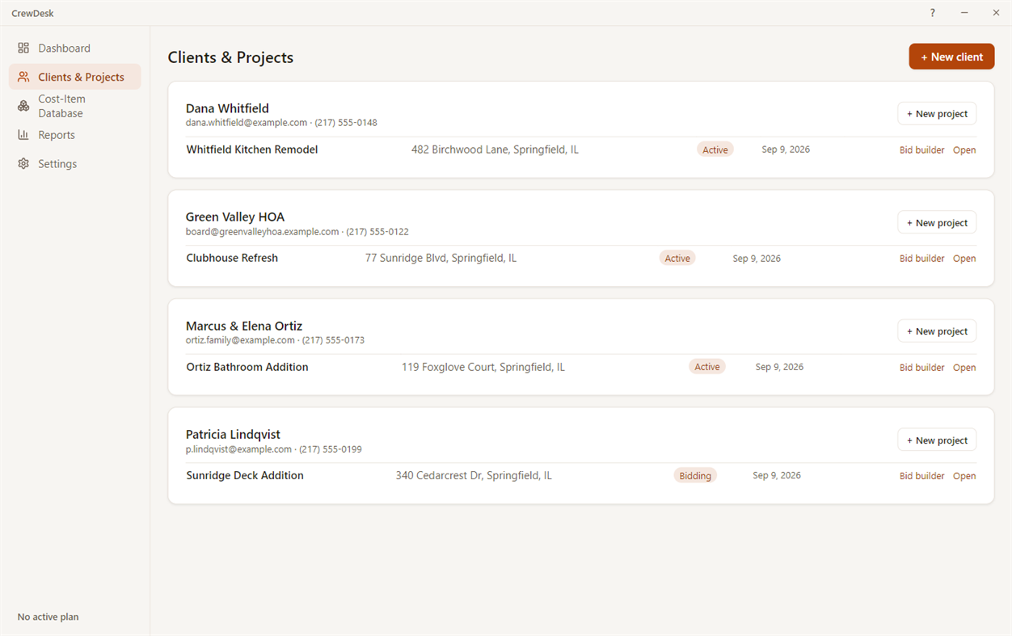Add new project for Dana Whitfield
This screenshot has width=1012, height=636.
[937, 114]
